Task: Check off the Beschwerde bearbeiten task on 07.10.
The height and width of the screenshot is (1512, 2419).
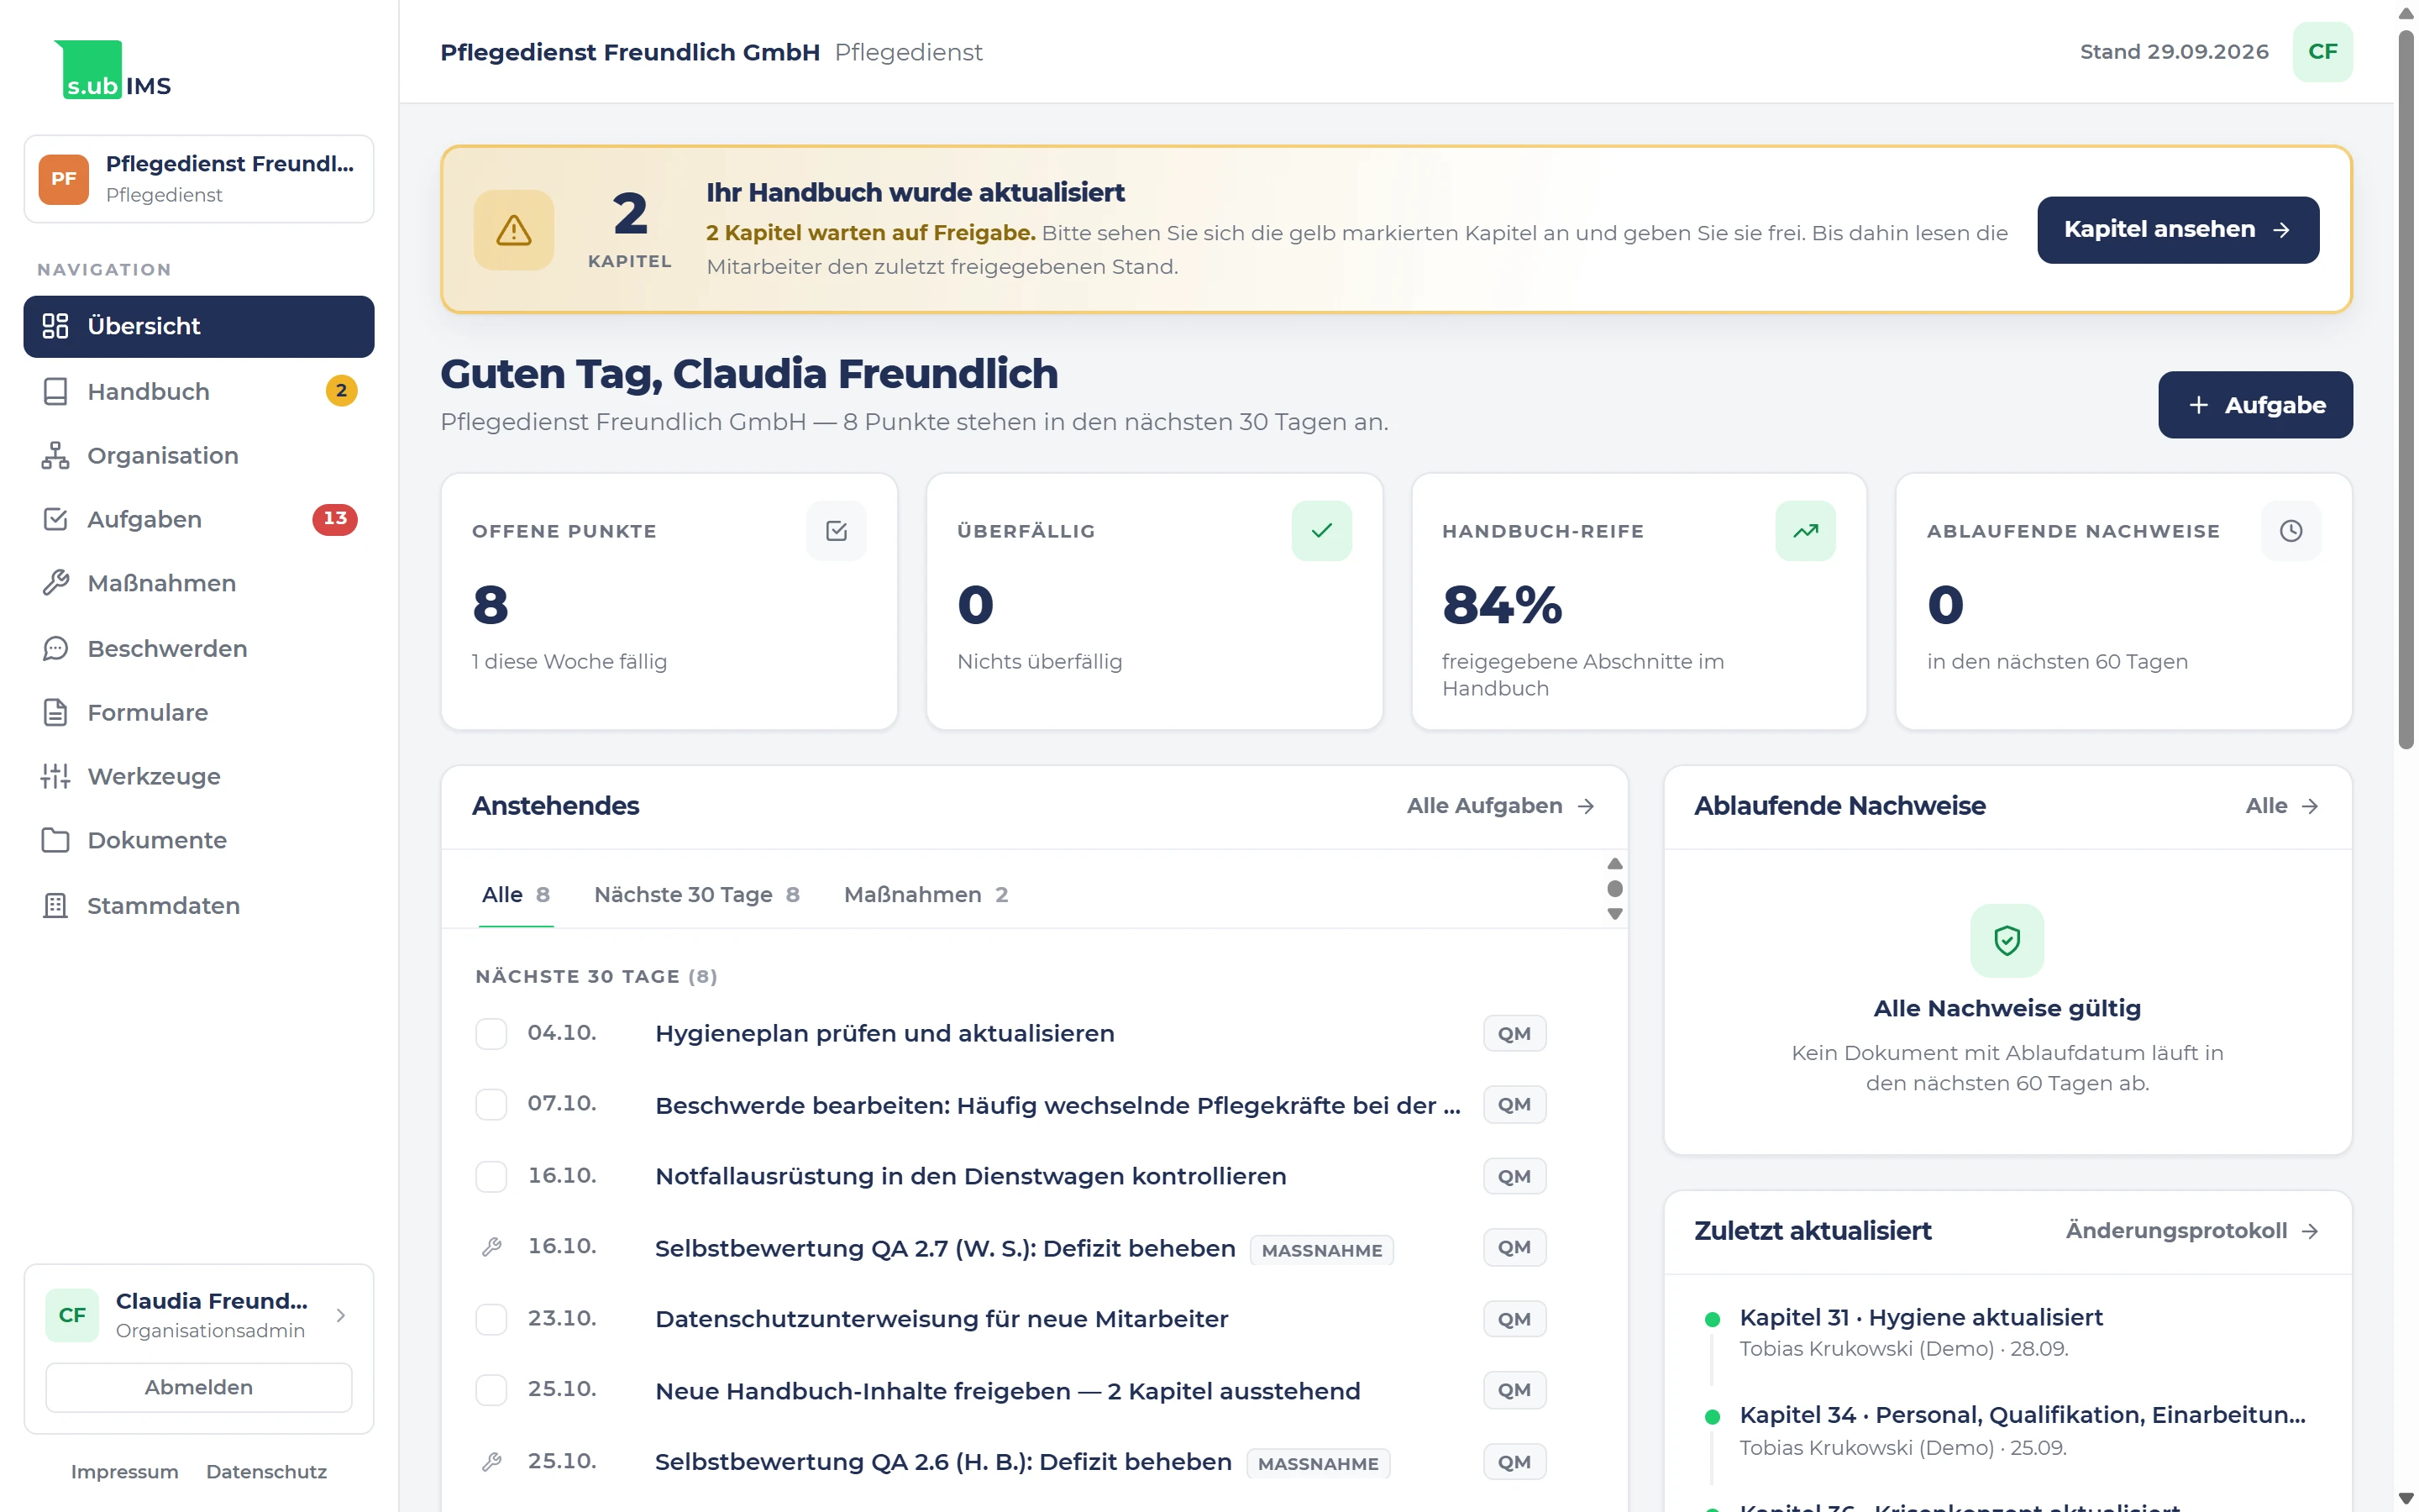Action: pos(491,1104)
